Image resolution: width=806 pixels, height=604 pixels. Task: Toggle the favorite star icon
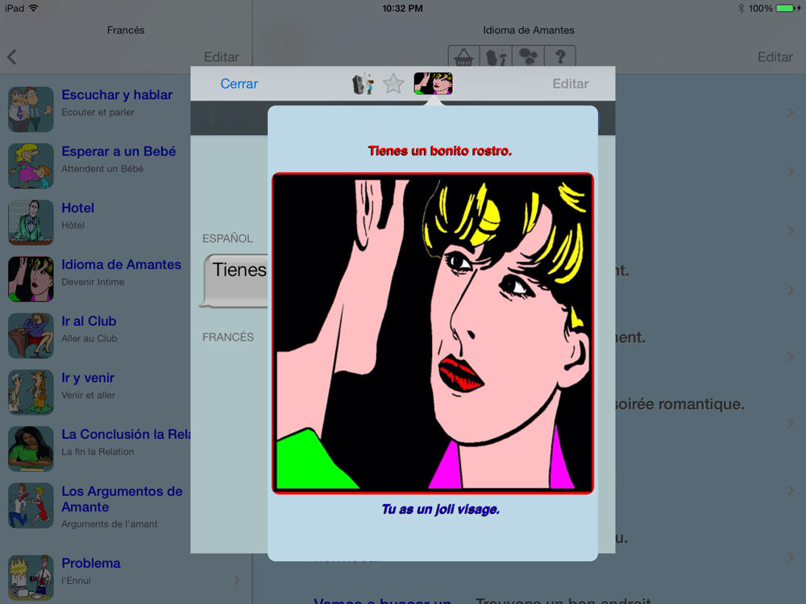[x=394, y=84]
